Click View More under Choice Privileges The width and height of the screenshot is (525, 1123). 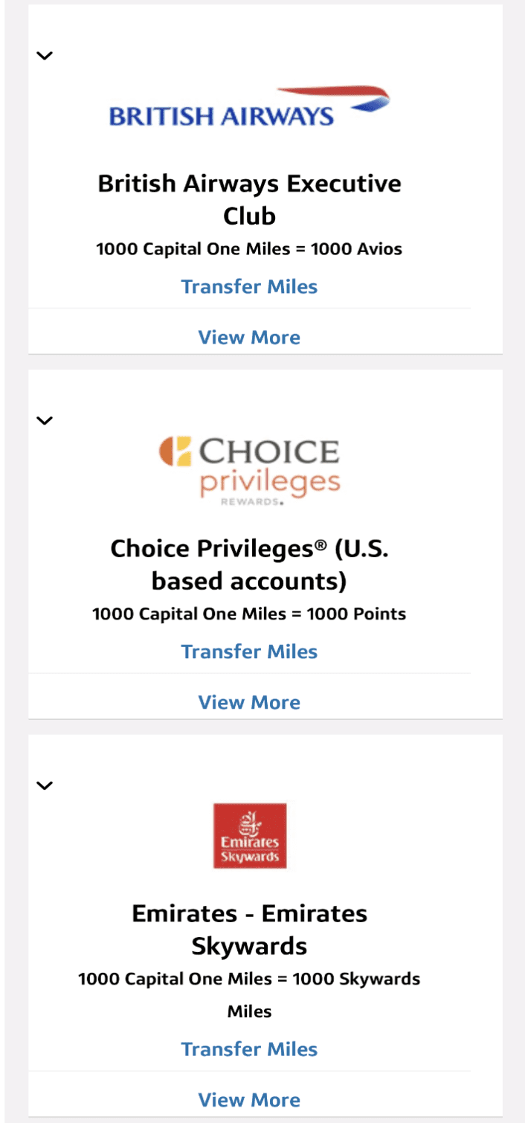[x=250, y=701]
